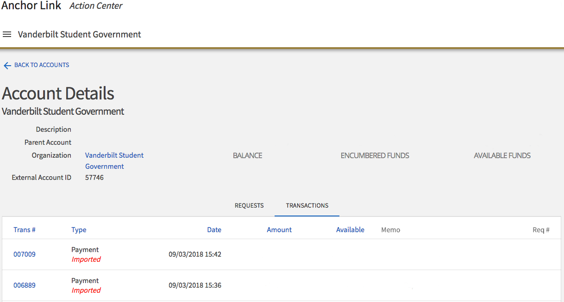Click the Parent Account label

48,142
